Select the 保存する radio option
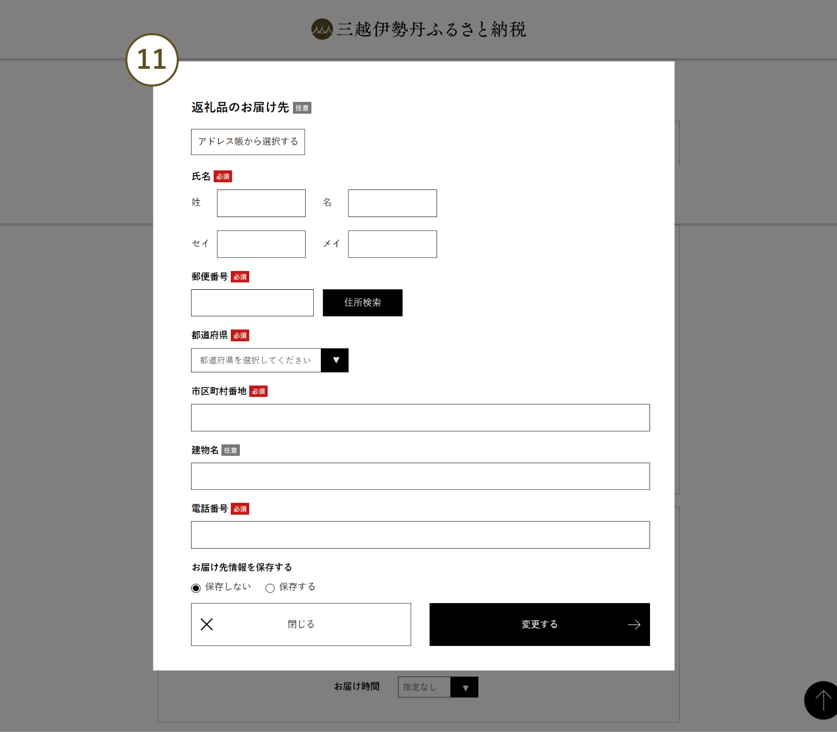Image resolution: width=837 pixels, height=732 pixels. coord(270,588)
